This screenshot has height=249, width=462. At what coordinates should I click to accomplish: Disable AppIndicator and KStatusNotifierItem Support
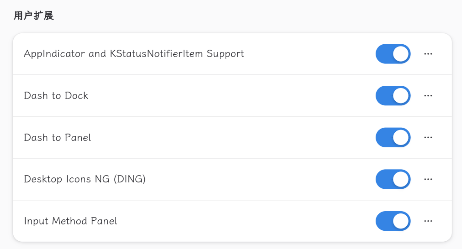pos(393,54)
